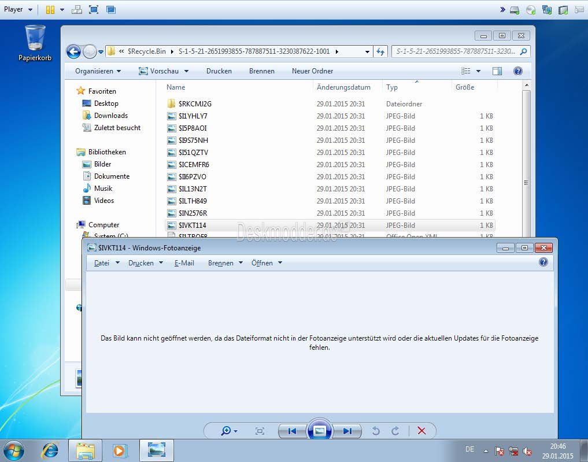Screen dimensions: 588x462
Task: Open Datei menu in Fotoanzeige
Action: click(x=106, y=263)
